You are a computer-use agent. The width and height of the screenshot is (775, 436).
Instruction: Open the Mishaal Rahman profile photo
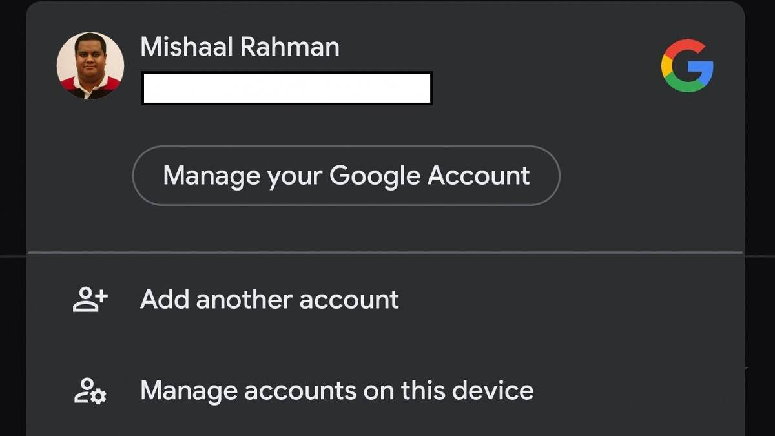pyautogui.click(x=90, y=66)
